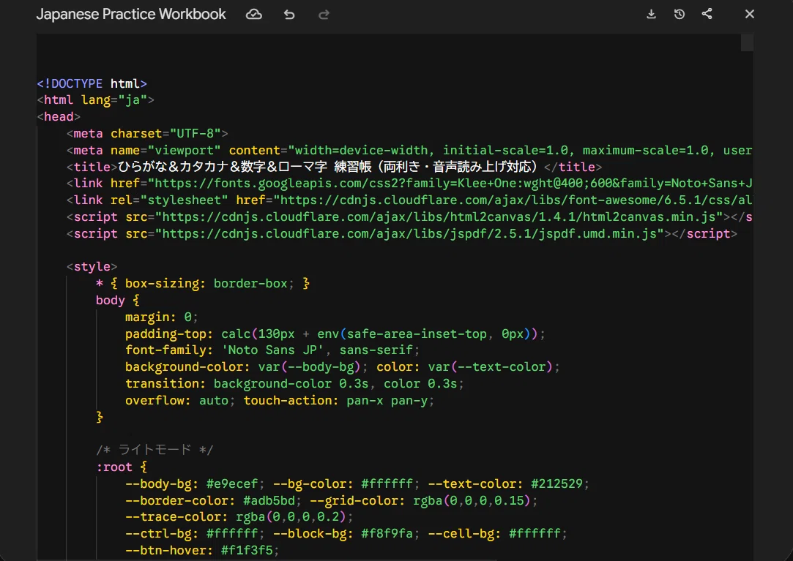Click the --border-color #adb5bd line

coord(332,500)
